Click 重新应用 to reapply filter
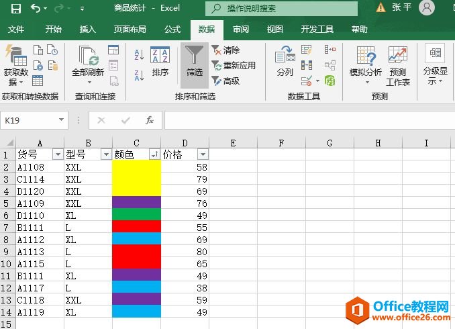Viewport: 455px width, 329px height. pos(234,66)
